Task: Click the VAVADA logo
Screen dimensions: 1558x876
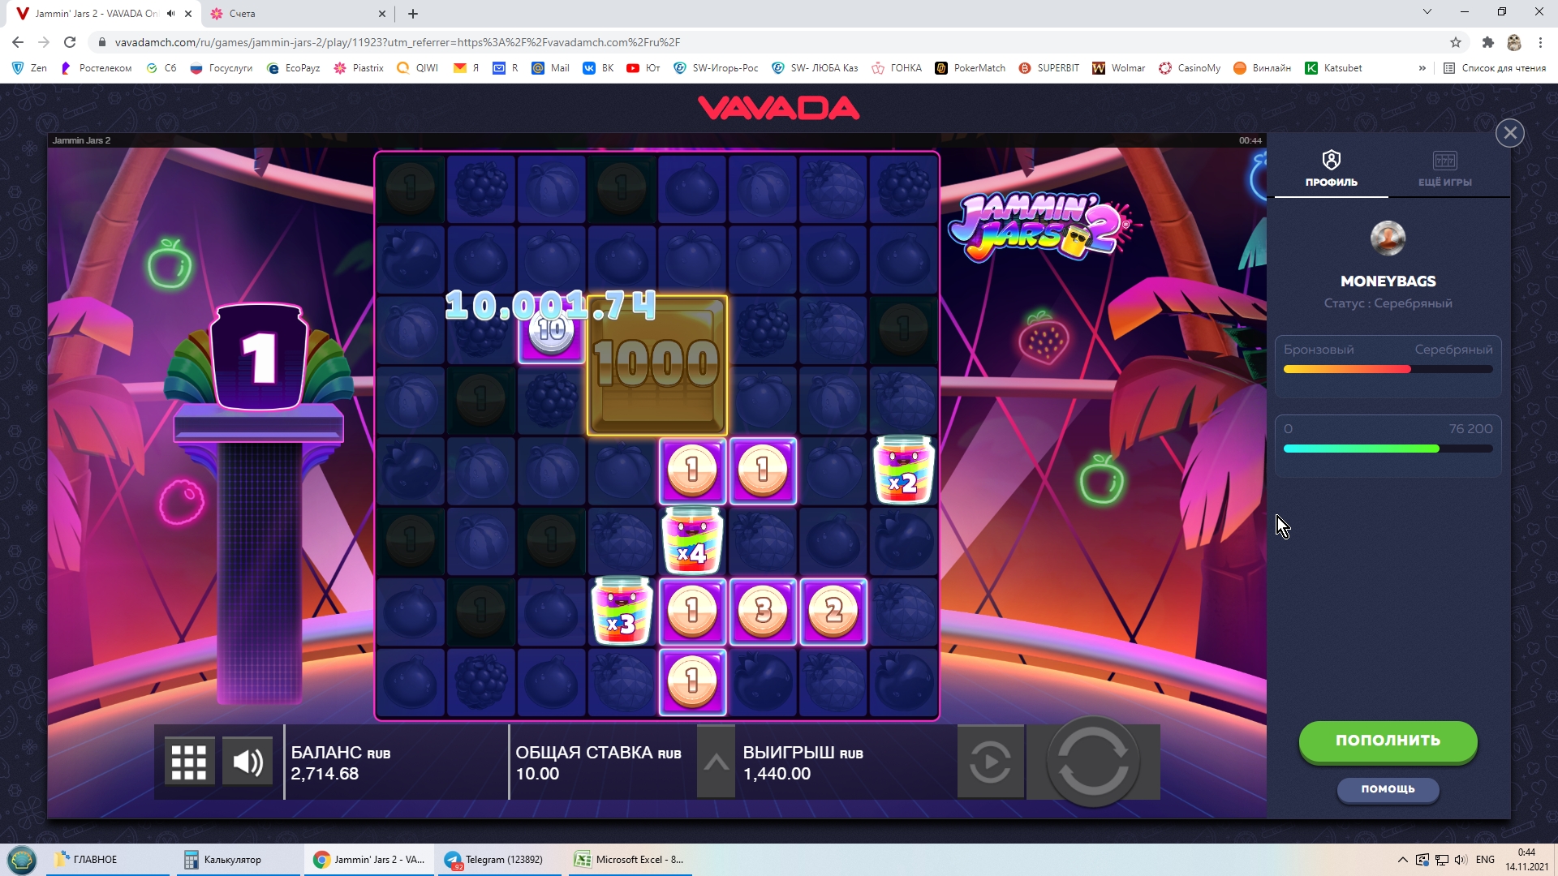Action: [x=778, y=108]
